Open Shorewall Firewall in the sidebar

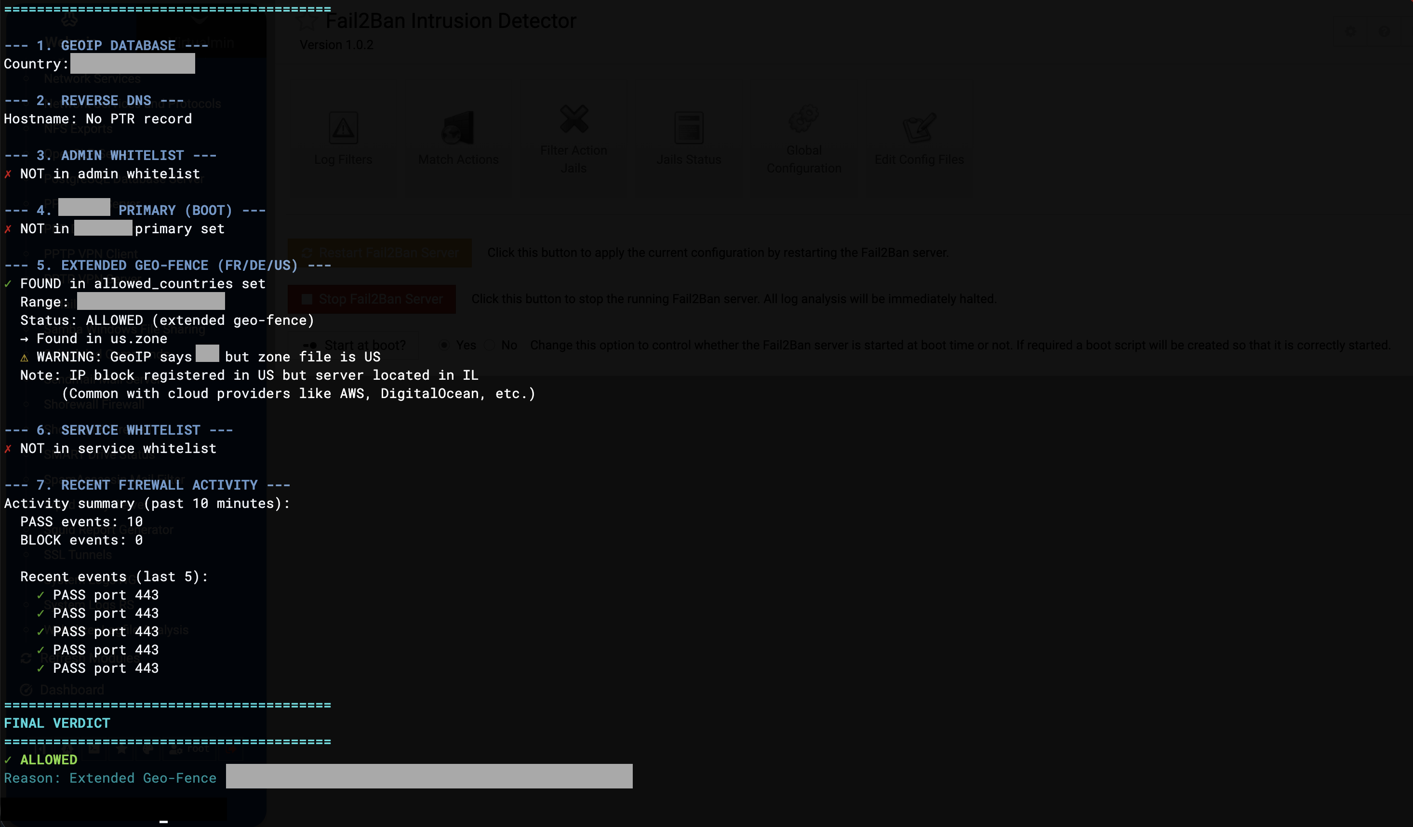pos(93,404)
